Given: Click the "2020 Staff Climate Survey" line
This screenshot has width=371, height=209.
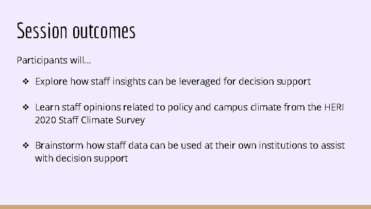Looking at the screenshot, I should pos(90,120).
